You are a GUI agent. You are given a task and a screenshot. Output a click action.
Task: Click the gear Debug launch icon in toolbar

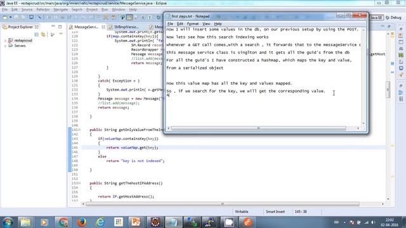[x=159, y=17]
